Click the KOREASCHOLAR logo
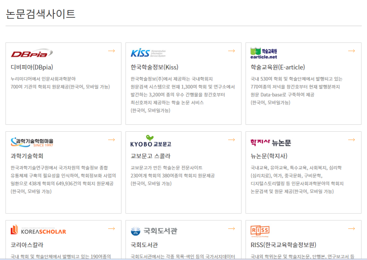Screen dimensions: 367x260 [39, 229]
